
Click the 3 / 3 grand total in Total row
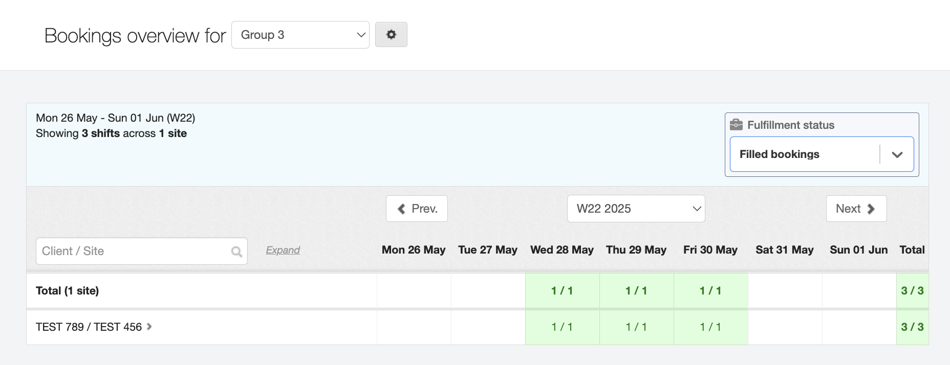[x=912, y=291]
